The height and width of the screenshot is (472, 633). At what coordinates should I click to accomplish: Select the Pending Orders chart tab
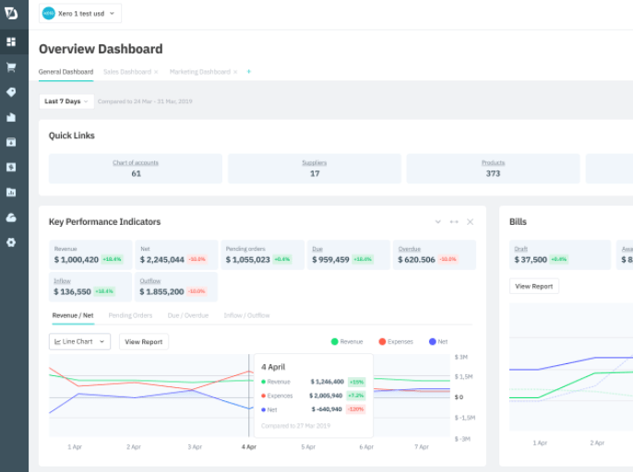[130, 315]
